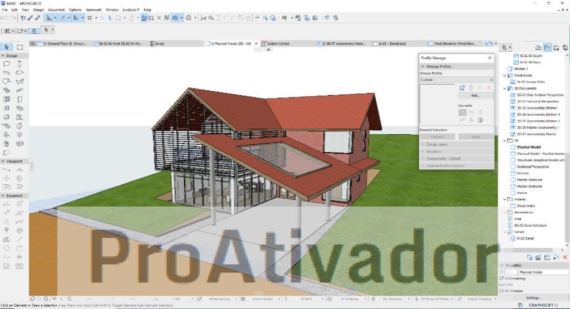Click the Apply button in Profile Manager

click(475, 137)
